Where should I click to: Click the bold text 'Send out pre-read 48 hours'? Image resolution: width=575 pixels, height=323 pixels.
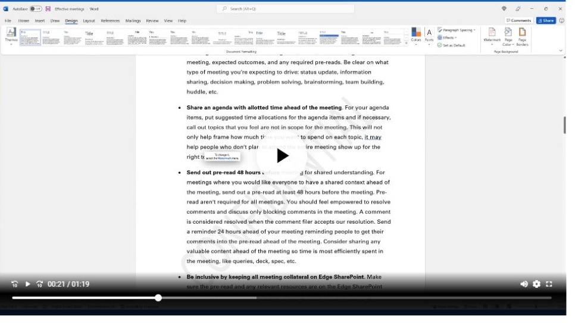[x=223, y=173]
